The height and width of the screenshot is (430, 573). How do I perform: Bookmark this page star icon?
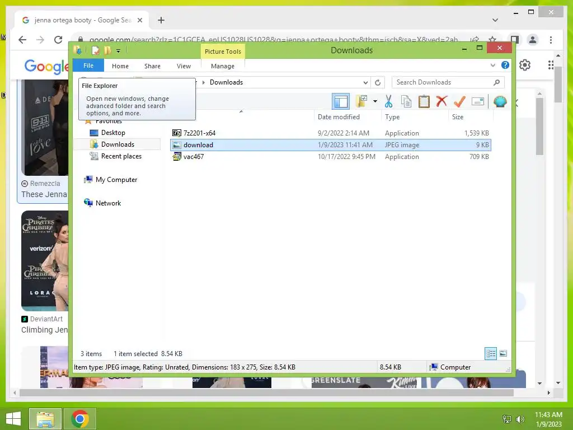click(x=492, y=40)
